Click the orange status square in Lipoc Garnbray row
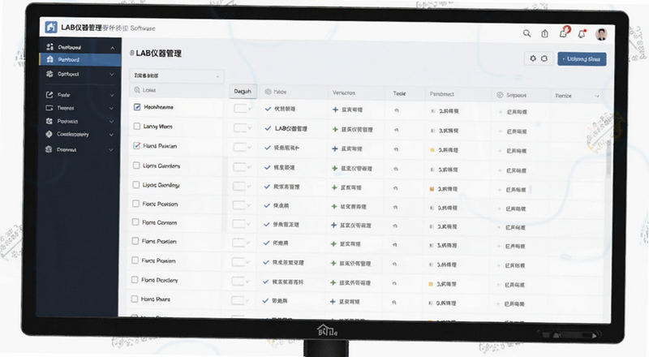Viewport: 649px width, 357px height. [432, 189]
